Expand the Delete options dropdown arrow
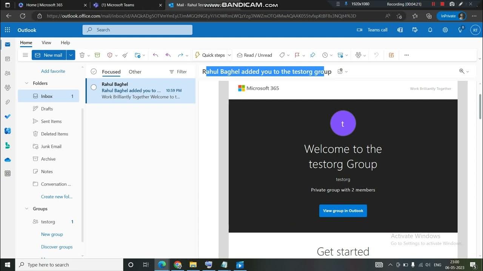Viewport: 483px width, 271px height. tap(89, 55)
